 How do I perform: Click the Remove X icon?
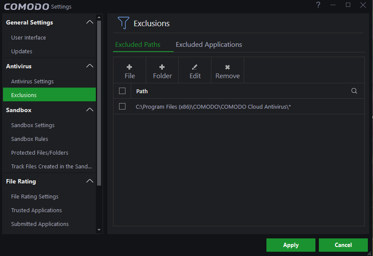[x=227, y=67]
